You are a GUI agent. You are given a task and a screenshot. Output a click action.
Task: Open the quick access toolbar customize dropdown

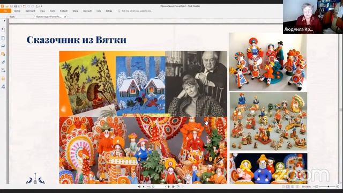coord(41,6)
